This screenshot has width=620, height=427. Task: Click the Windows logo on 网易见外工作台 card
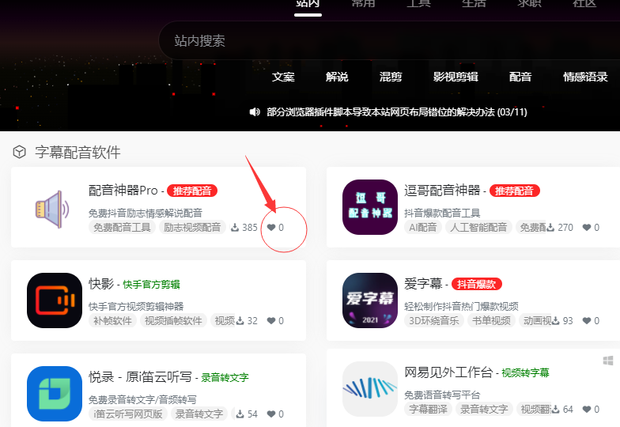[608, 361]
